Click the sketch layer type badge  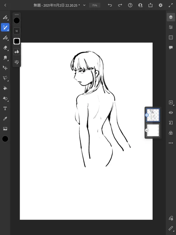coord(147,115)
